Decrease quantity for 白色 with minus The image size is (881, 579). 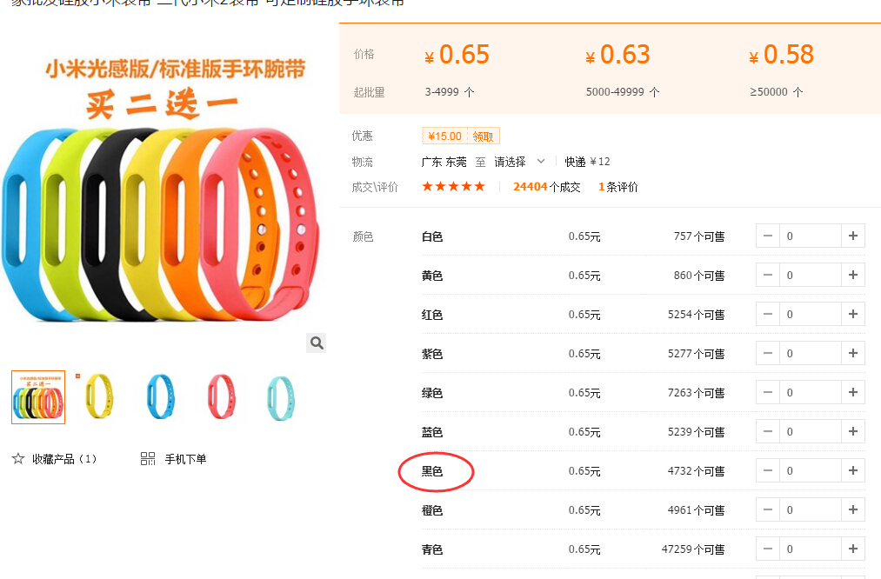(767, 236)
